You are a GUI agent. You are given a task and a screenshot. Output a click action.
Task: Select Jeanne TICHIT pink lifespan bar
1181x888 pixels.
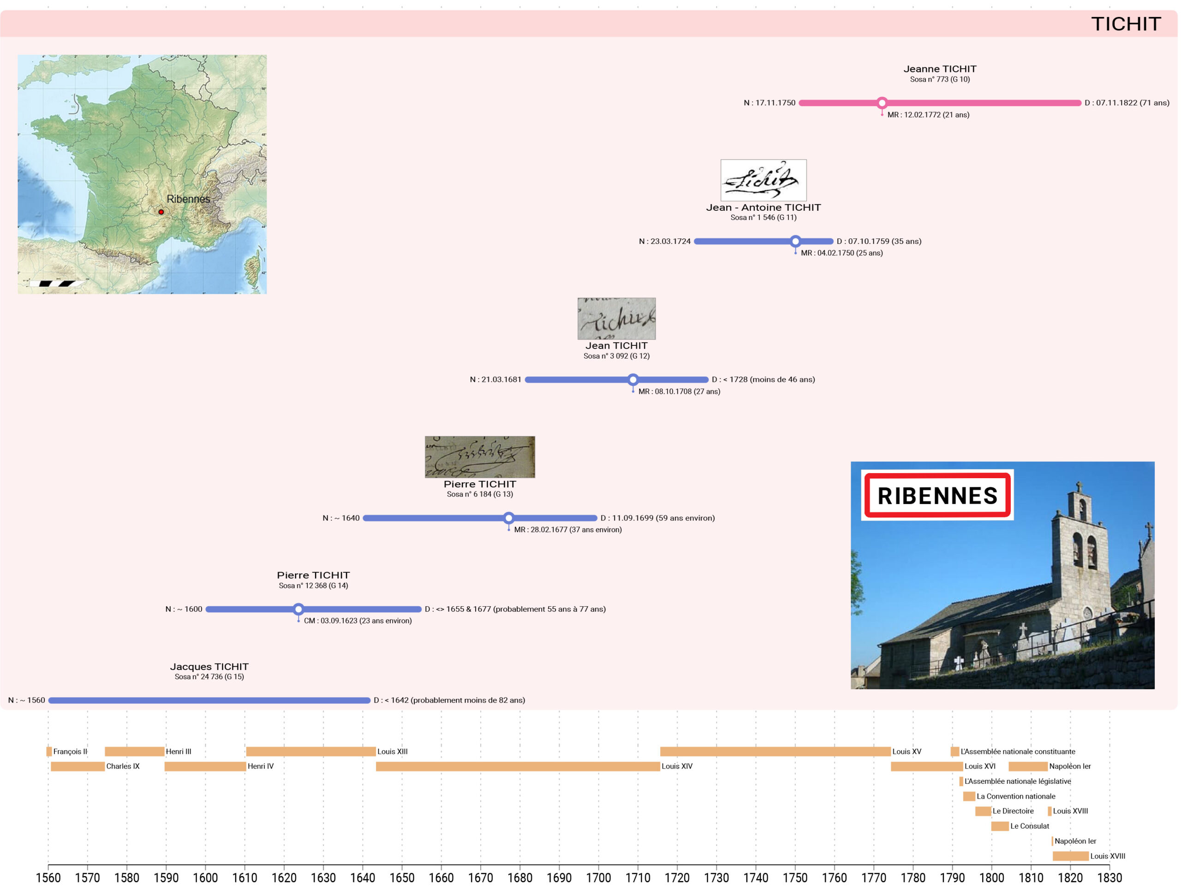982,102
